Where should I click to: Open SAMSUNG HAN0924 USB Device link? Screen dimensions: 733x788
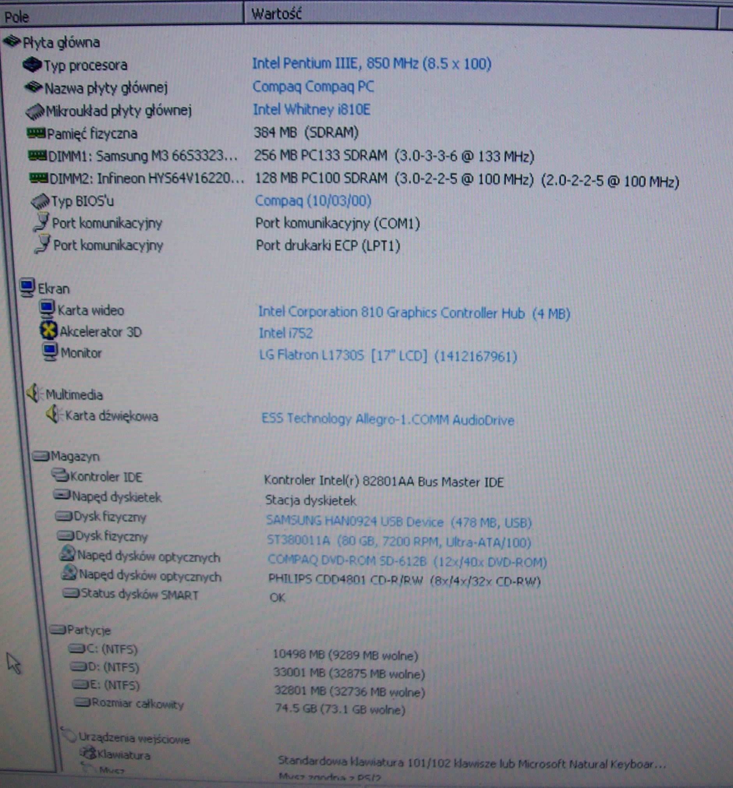(399, 522)
